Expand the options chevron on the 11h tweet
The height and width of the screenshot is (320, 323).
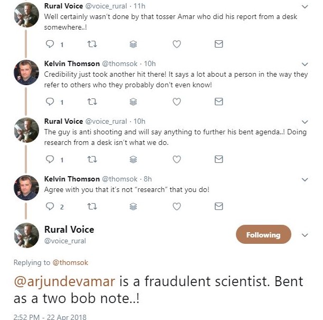point(305,6)
